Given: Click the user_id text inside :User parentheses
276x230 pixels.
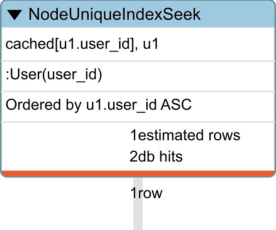Looking at the screenshot, I should 72,75.
